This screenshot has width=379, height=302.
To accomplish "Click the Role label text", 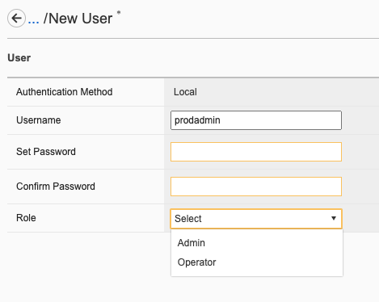I will tap(26, 218).
